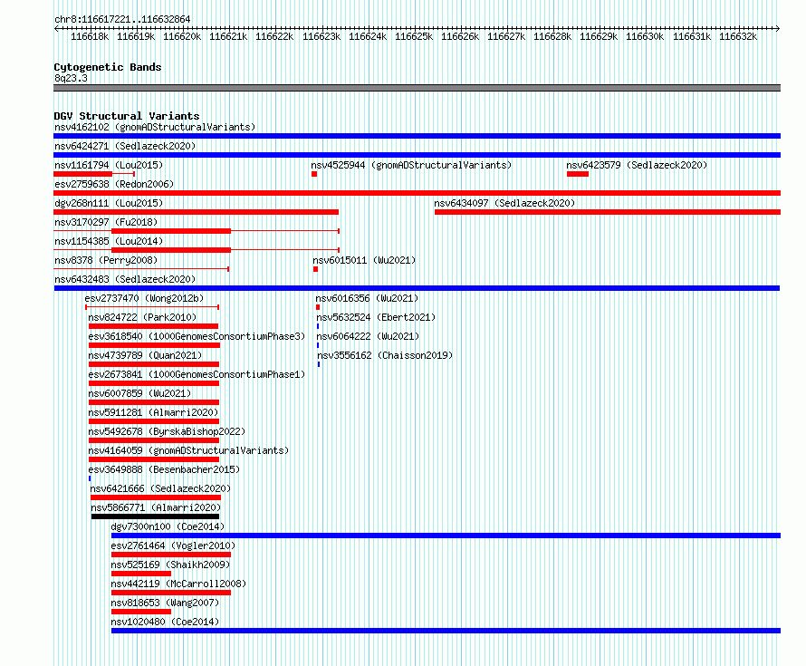806x666 pixels.
Task: Click the DGV Structural Variants track title
Action: [x=127, y=116]
